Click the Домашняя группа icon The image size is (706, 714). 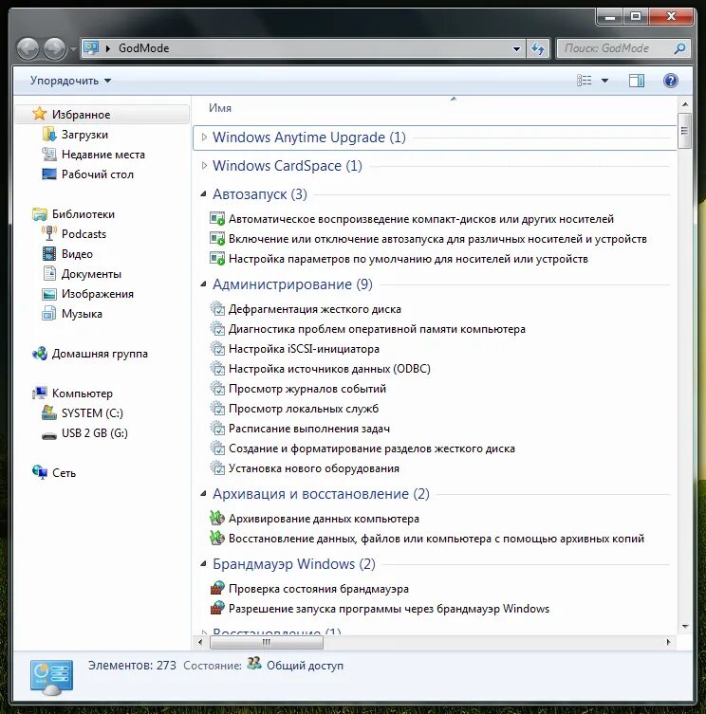(x=40, y=354)
